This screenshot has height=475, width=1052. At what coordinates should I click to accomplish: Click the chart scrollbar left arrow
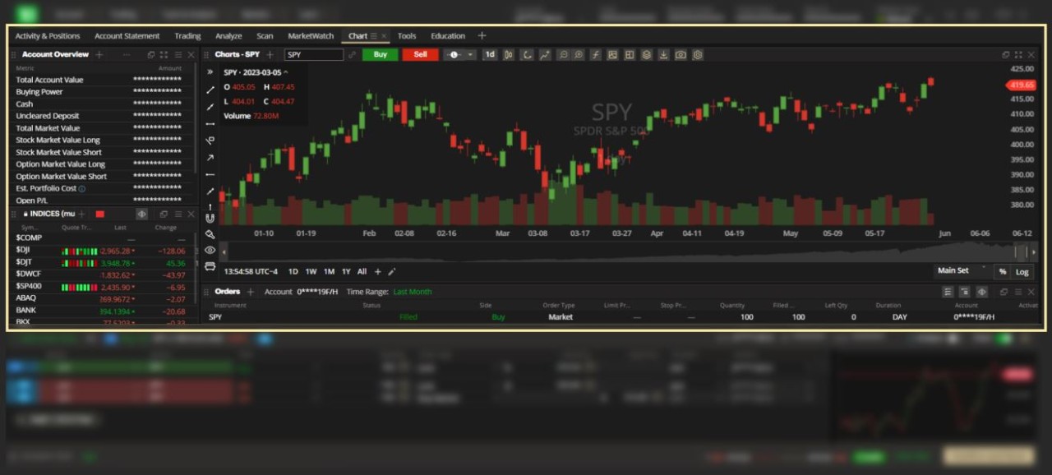point(224,252)
